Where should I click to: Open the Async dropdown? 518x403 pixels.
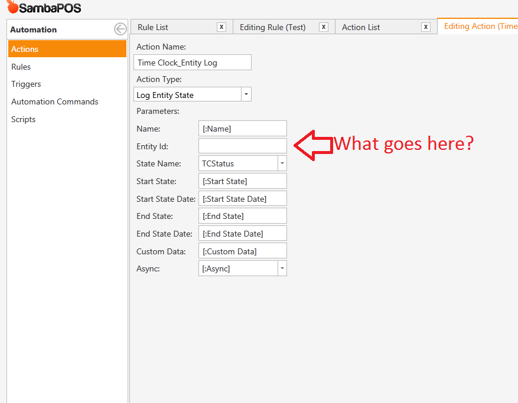(282, 268)
